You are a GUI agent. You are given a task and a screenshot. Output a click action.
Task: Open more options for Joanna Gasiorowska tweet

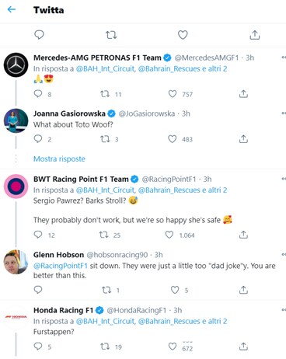pos(284,113)
